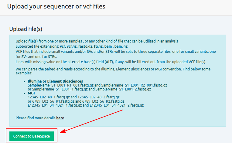232x143 pixels.
Task: Click the bullet point beside MGI
Action: [24, 94]
